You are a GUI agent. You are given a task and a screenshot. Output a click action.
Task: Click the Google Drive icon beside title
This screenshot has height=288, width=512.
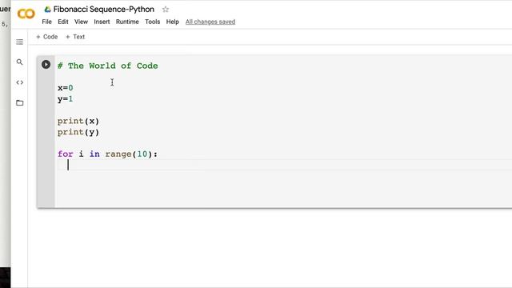[48, 10]
